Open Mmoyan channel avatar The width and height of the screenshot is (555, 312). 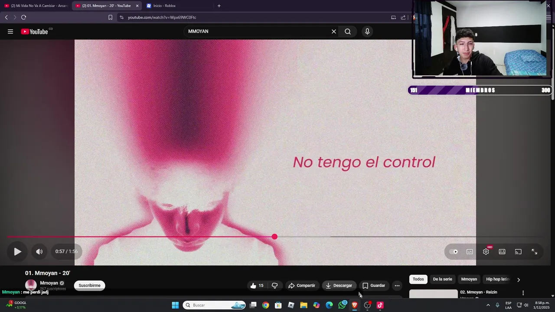pos(31,285)
